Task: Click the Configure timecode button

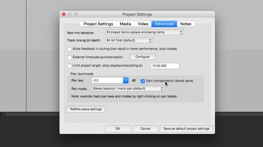Action: (x=143, y=57)
